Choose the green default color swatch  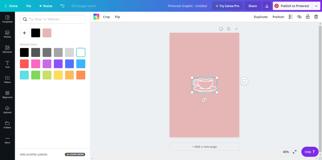(x=36, y=75)
